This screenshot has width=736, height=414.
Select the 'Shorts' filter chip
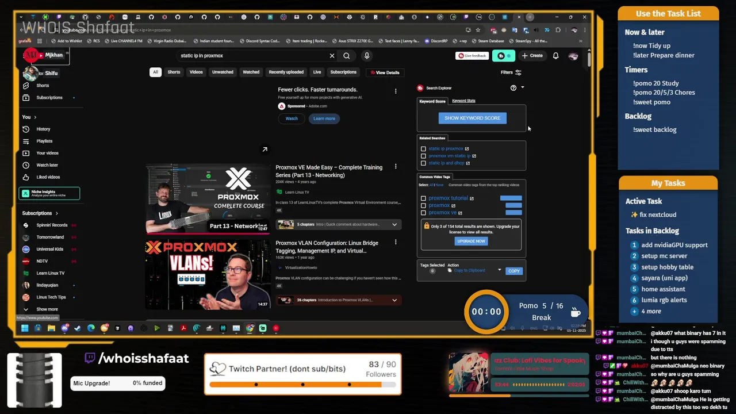click(174, 72)
